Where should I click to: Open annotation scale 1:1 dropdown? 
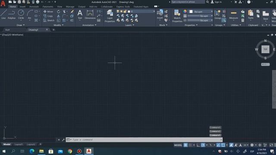246,145
